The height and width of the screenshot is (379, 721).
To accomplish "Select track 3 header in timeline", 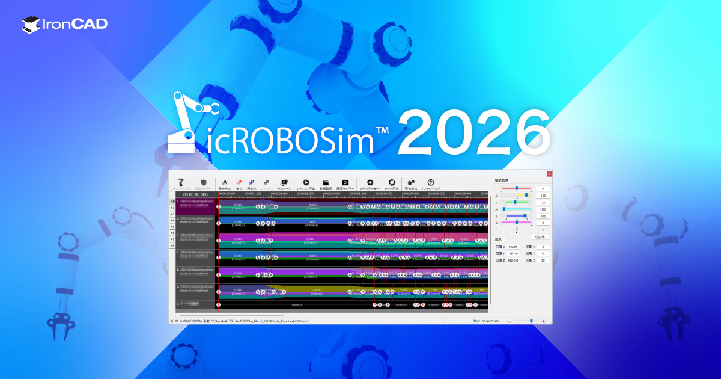I will coord(195,241).
